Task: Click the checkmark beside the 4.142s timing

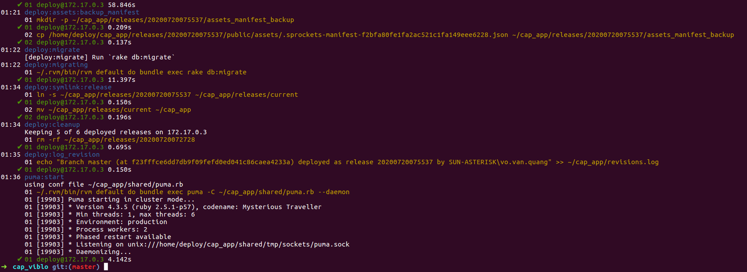Action: pyautogui.click(x=19, y=259)
